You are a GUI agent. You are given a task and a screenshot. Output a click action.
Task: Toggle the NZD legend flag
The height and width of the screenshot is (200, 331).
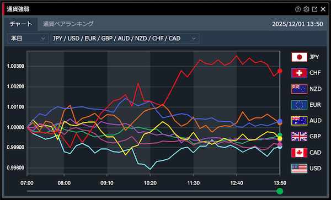[x=300, y=89]
